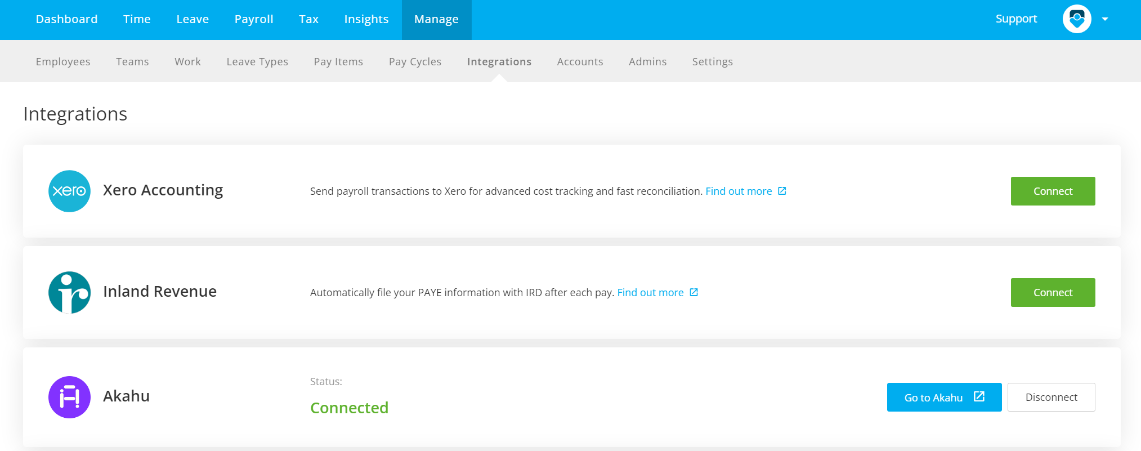Click the Go to Akahu button
Viewport: 1141px width, 451px height.
pos(944,397)
